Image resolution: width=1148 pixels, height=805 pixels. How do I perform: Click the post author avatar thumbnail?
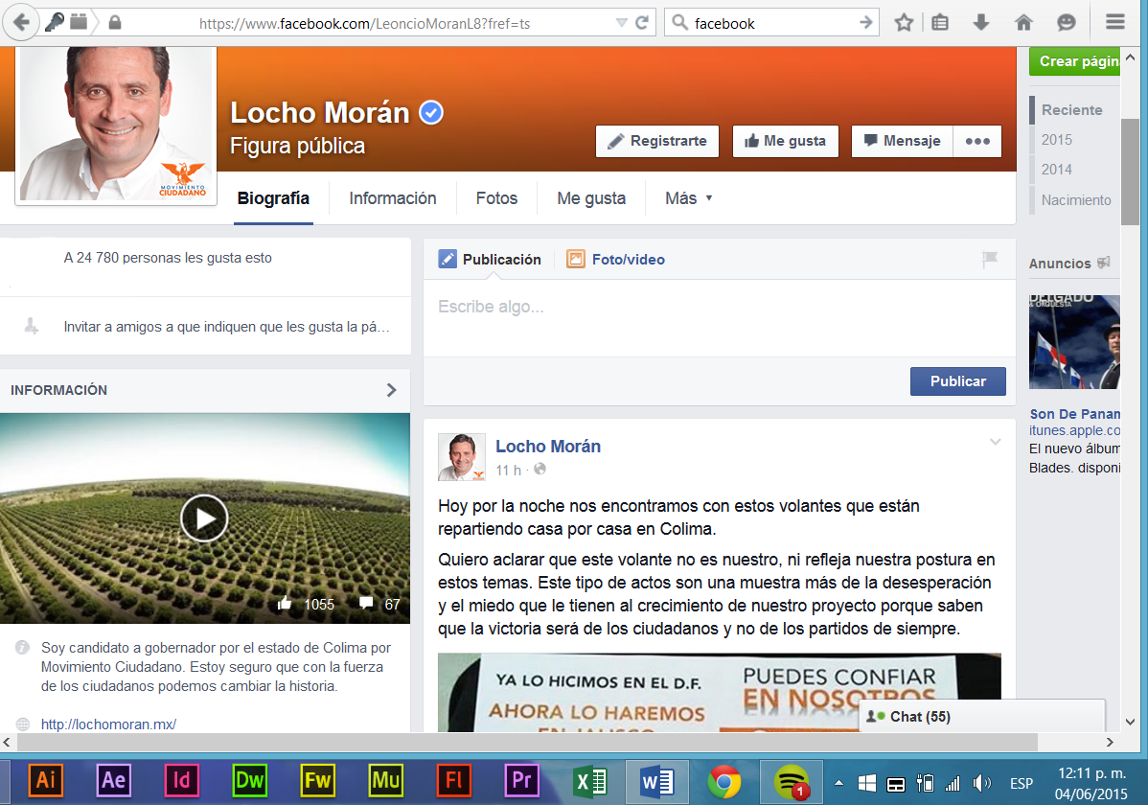coord(461,457)
